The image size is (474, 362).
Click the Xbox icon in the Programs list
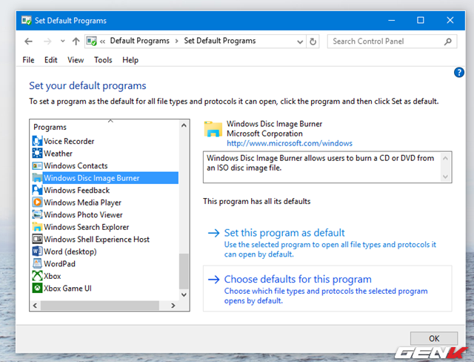click(x=37, y=276)
